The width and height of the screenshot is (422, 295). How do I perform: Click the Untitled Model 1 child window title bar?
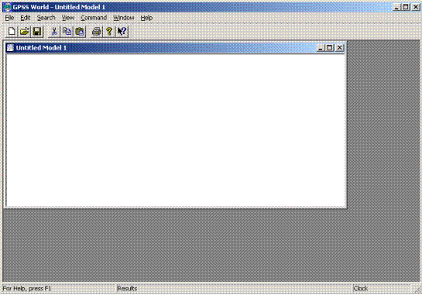(x=175, y=48)
